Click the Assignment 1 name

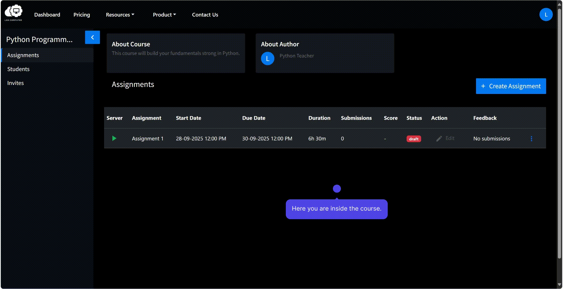[x=147, y=139]
